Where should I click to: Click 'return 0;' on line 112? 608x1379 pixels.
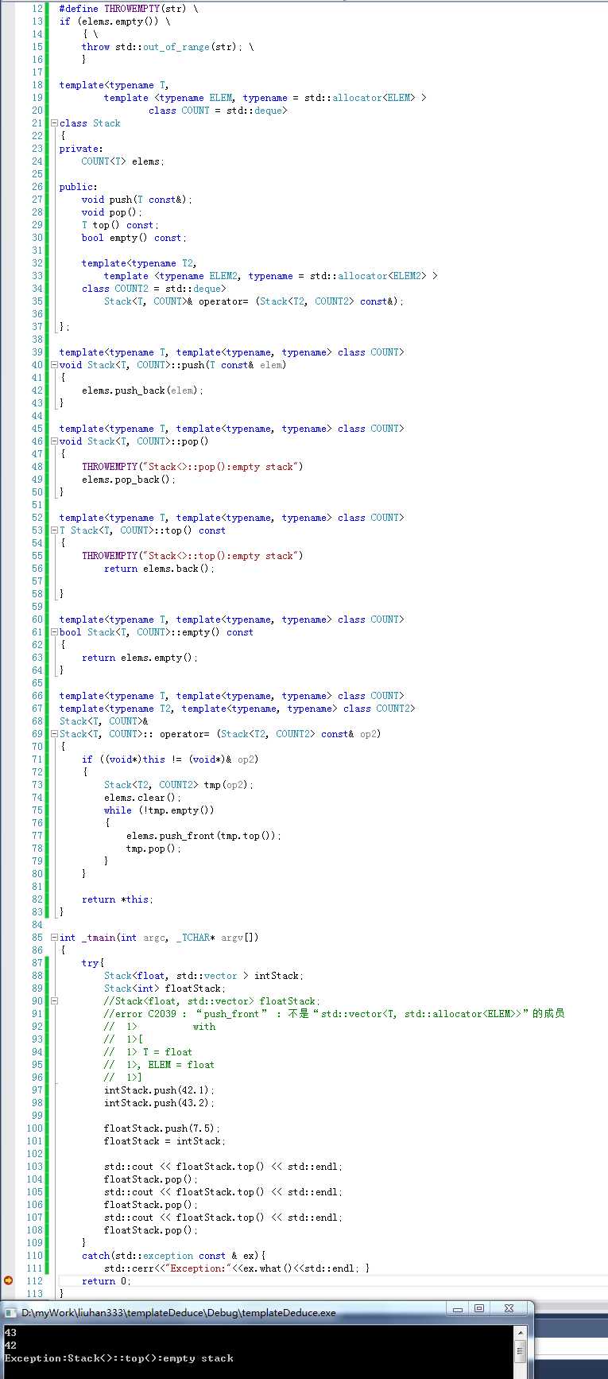(x=106, y=1281)
